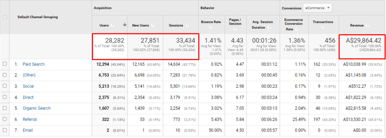Open the (Other) channel link

tap(29, 75)
